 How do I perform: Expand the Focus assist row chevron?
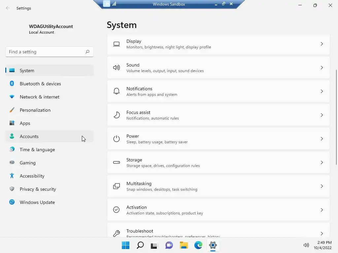(x=321, y=115)
